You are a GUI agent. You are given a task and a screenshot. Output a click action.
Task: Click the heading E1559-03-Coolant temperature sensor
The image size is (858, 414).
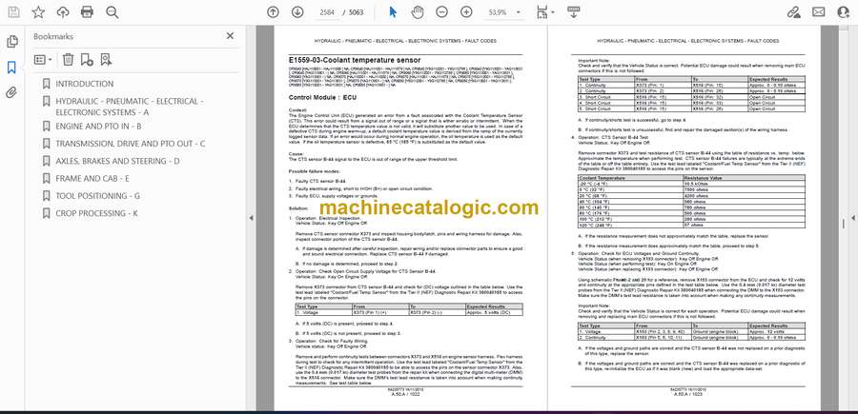355,60
